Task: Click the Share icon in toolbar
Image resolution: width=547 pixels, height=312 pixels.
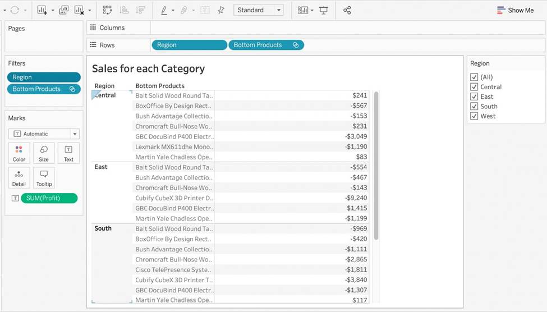Action: 347,10
